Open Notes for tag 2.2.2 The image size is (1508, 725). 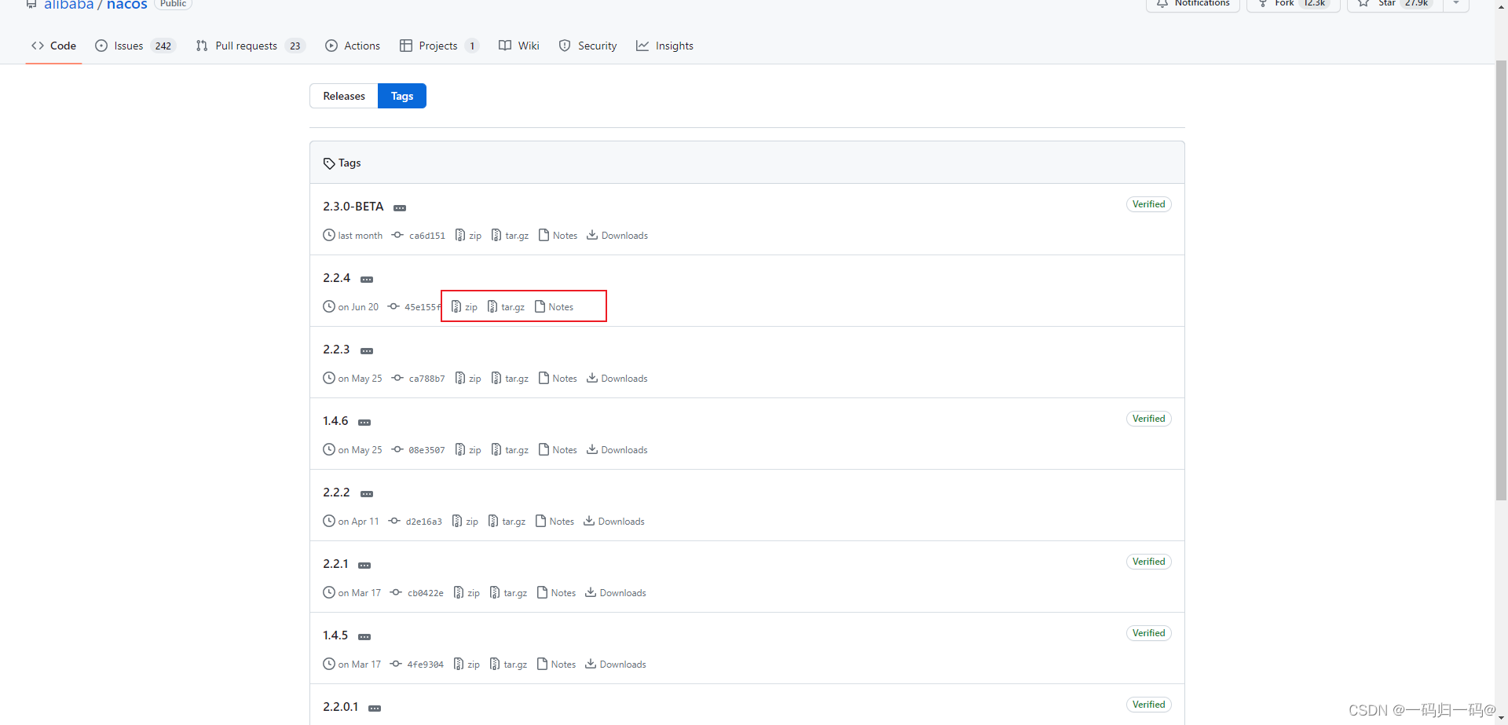555,521
